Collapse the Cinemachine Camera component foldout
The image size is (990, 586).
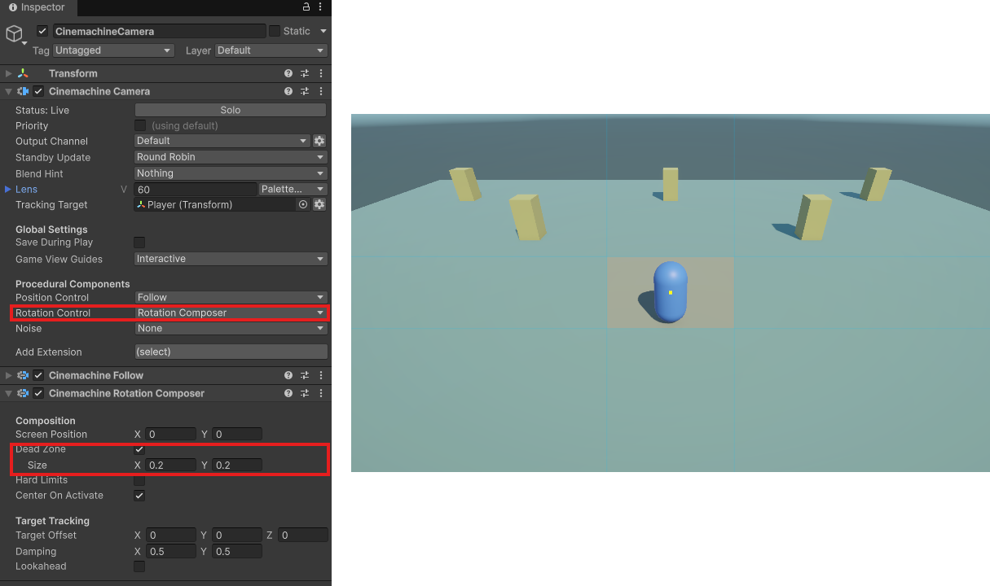pyautogui.click(x=9, y=91)
